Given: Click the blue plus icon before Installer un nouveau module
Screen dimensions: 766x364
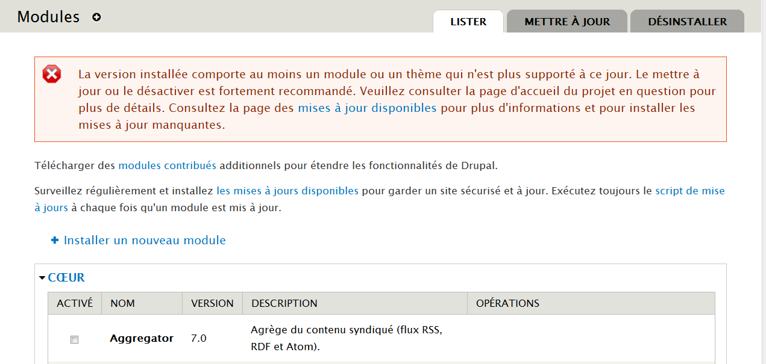Looking at the screenshot, I should point(55,240).
